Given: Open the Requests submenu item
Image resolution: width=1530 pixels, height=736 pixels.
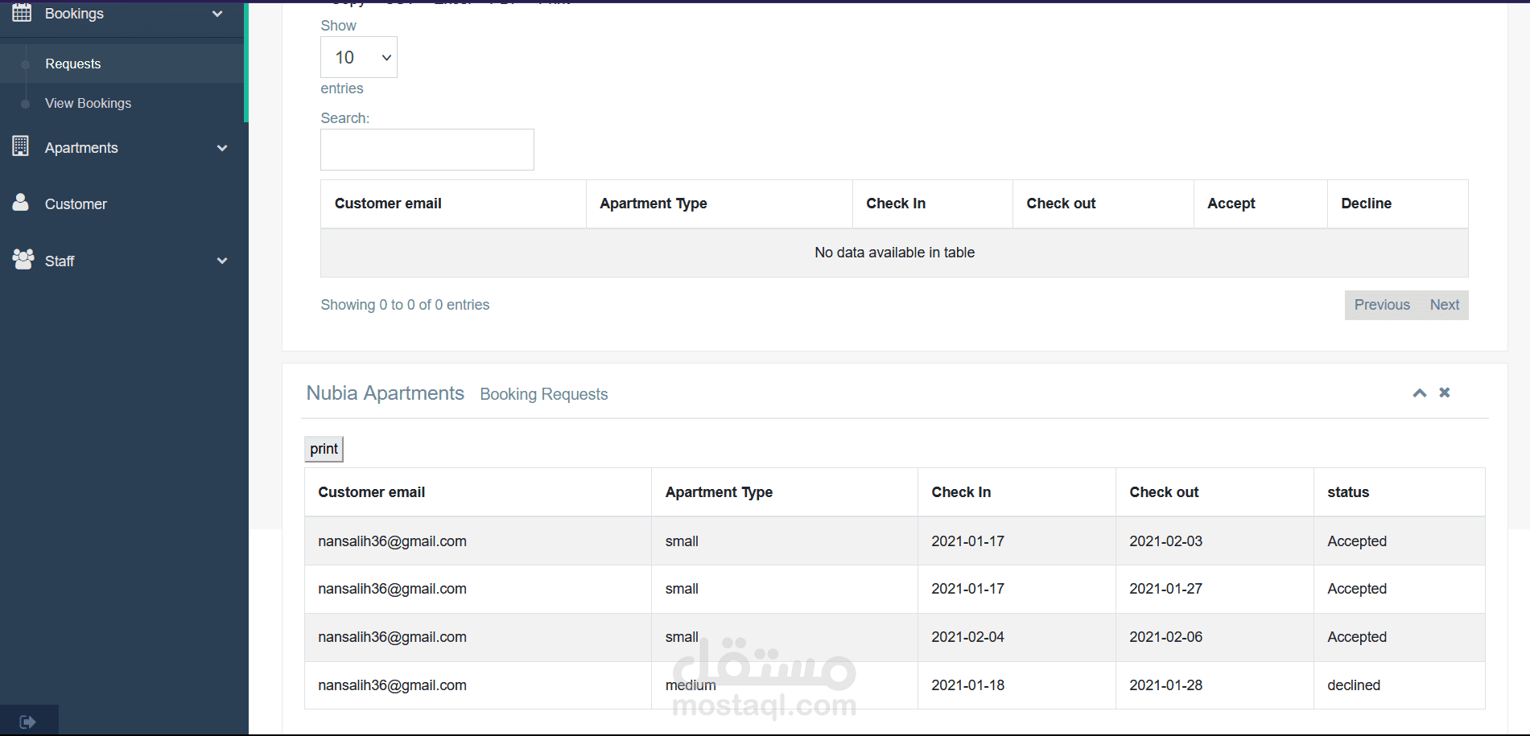Looking at the screenshot, I should [x=73, y=64].
